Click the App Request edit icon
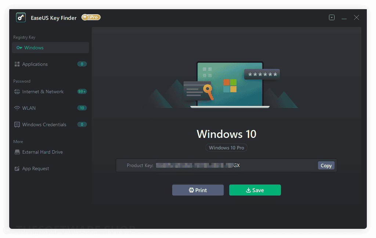The image size is (376, 238). tap(17, 169)
